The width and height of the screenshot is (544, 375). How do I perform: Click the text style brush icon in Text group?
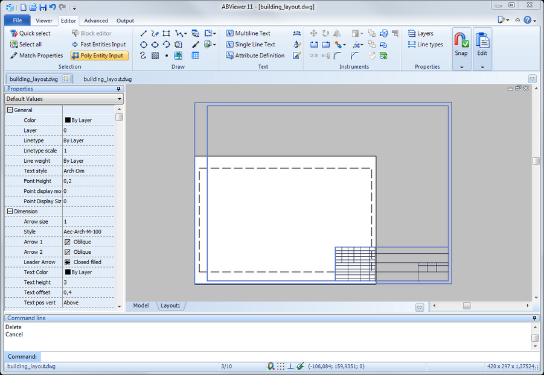(x=297, y=45)
